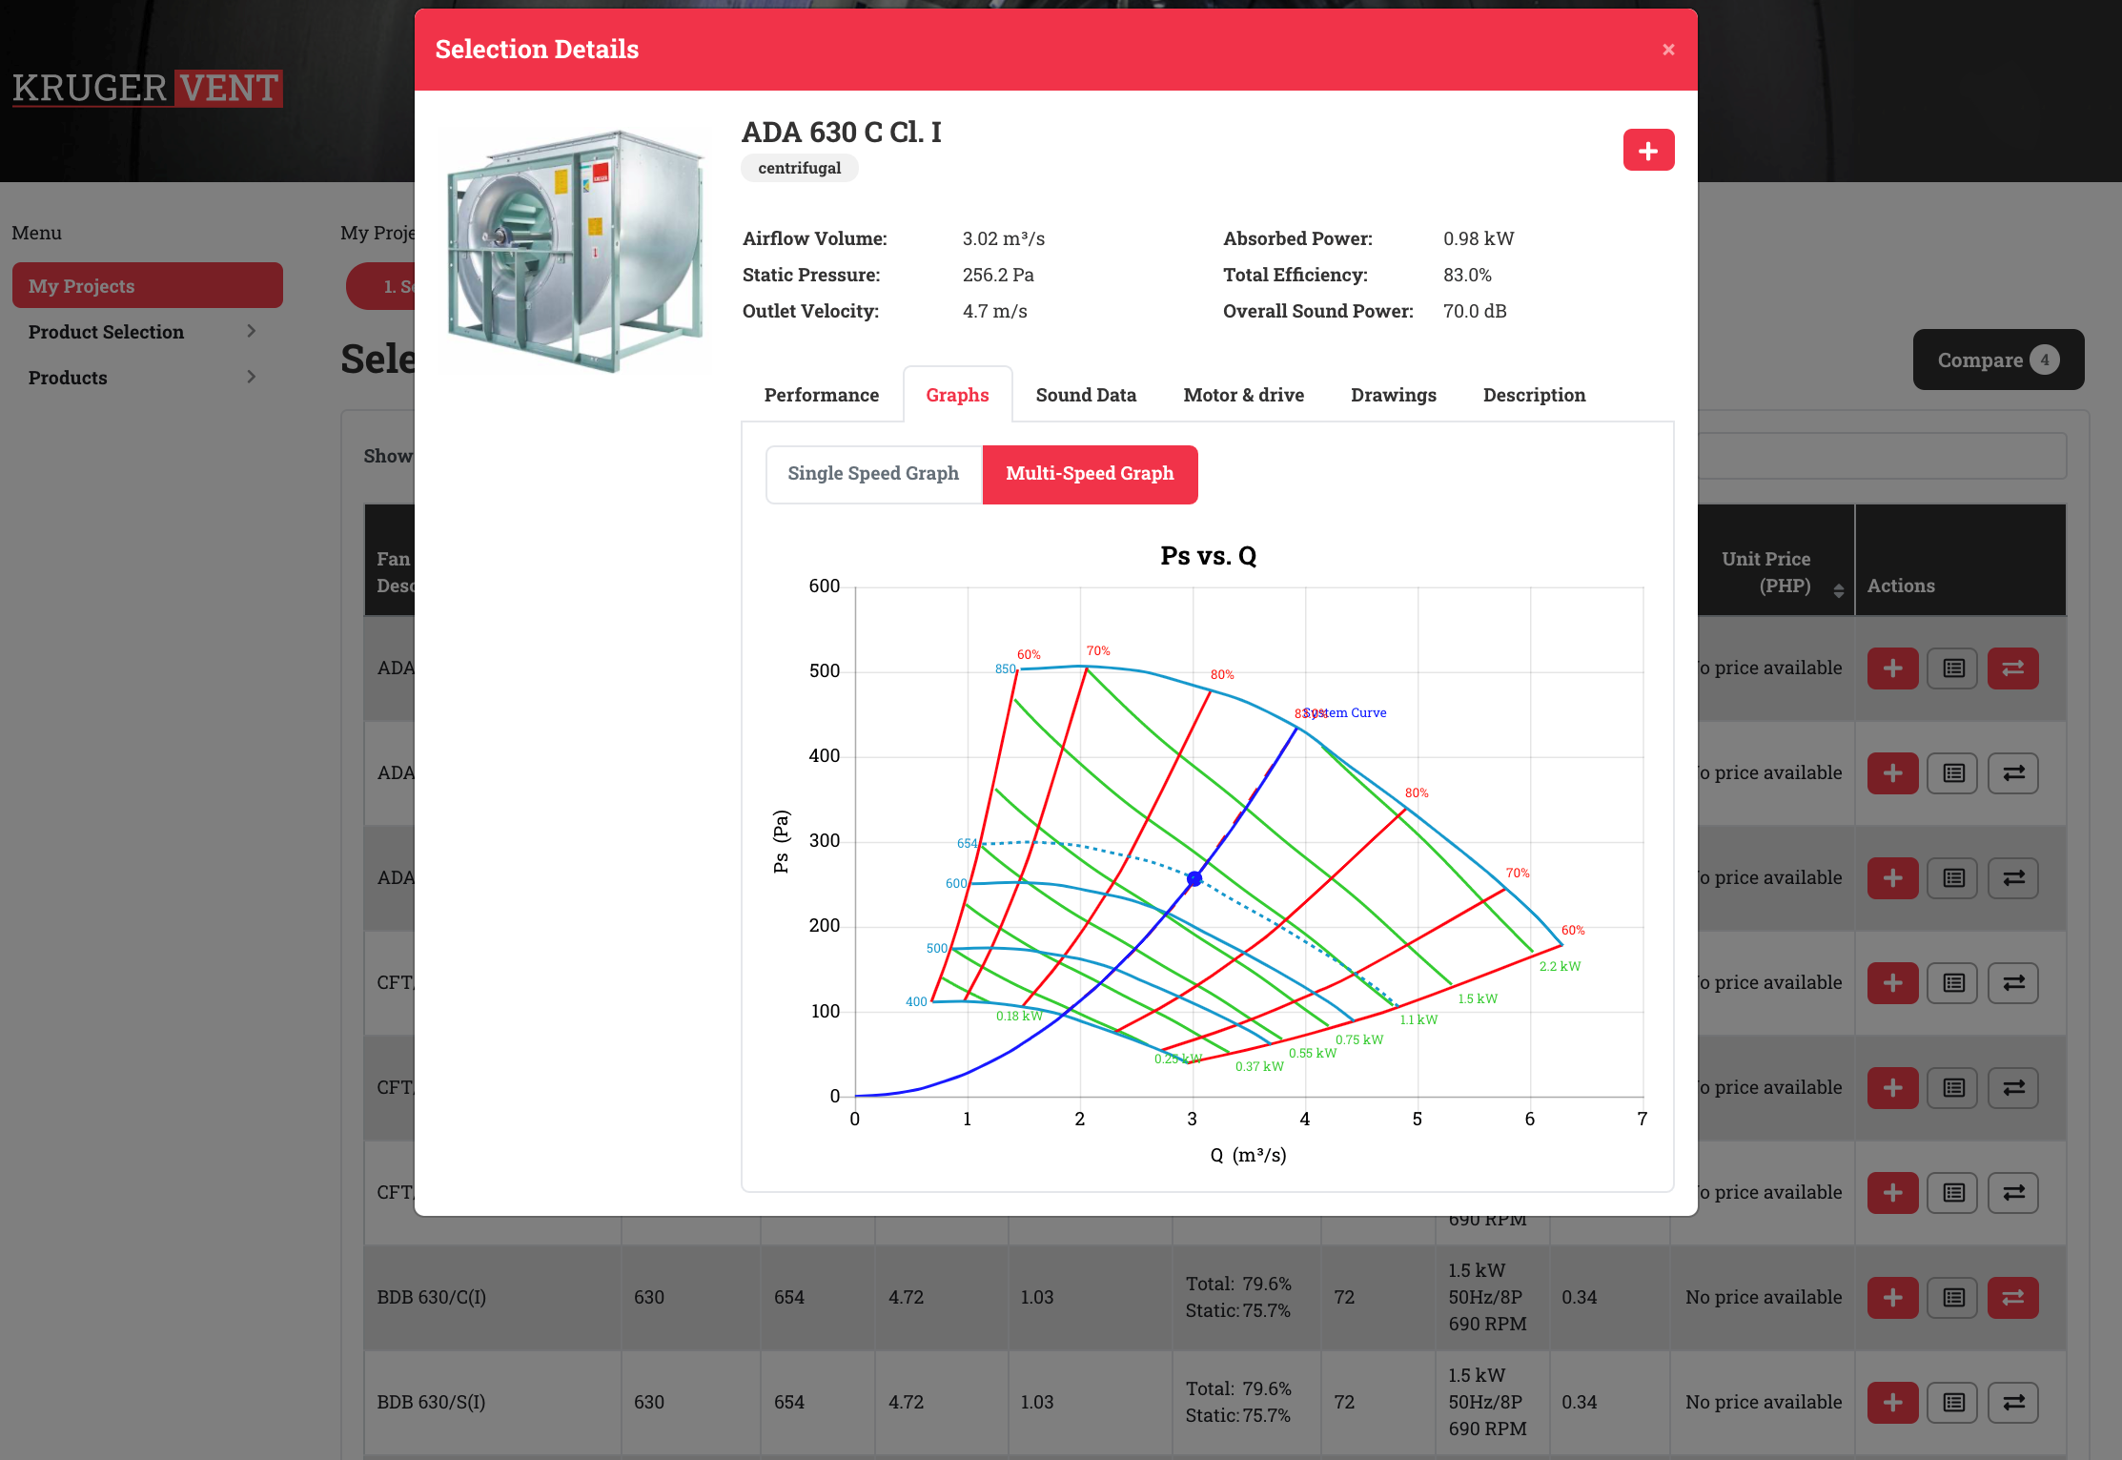This screenshot has height=1460, width=2122.
Task: Click the BDB 630/S(I) name cell
Action: (x=492, y=1403)
